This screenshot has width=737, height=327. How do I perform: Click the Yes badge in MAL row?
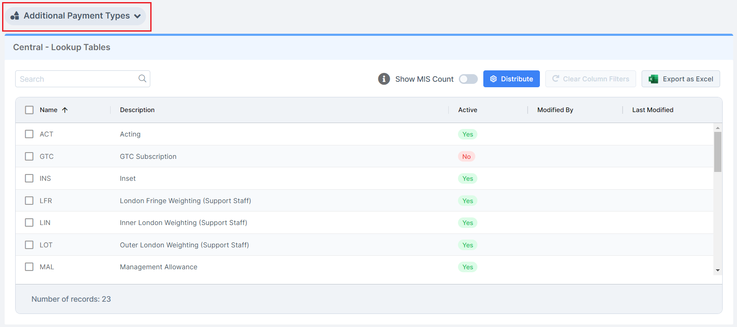468,267
